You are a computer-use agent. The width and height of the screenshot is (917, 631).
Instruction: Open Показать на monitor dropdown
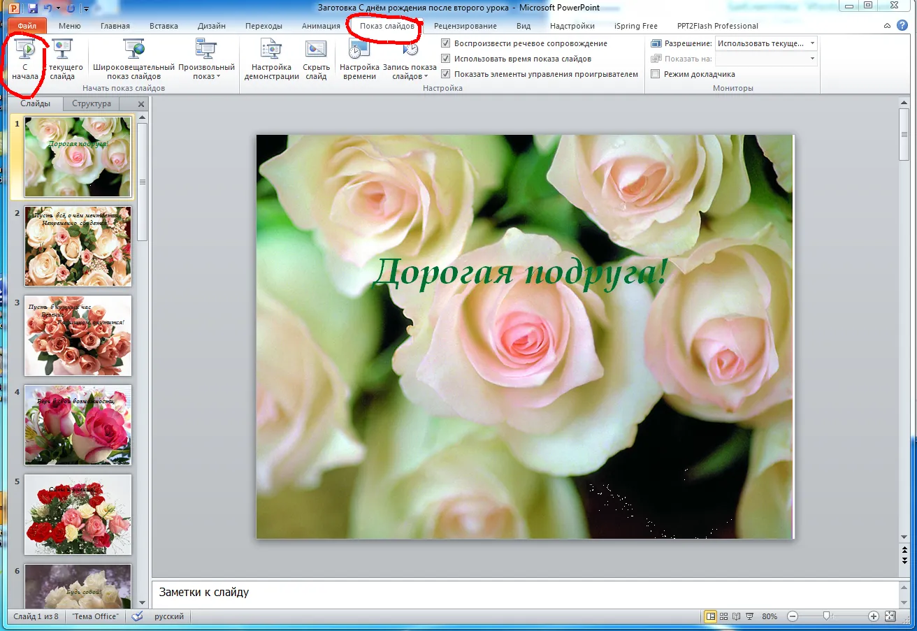(x=766, y=59)
